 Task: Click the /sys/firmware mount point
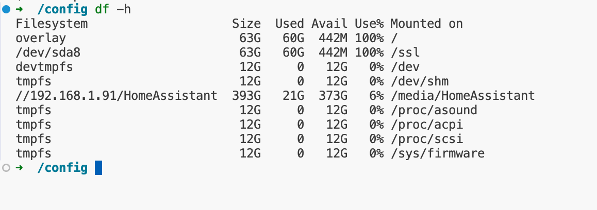[438, 153]
